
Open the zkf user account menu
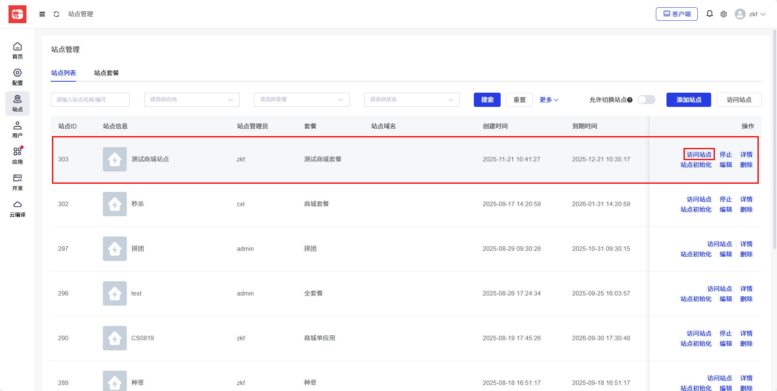[x=750, y=14]
